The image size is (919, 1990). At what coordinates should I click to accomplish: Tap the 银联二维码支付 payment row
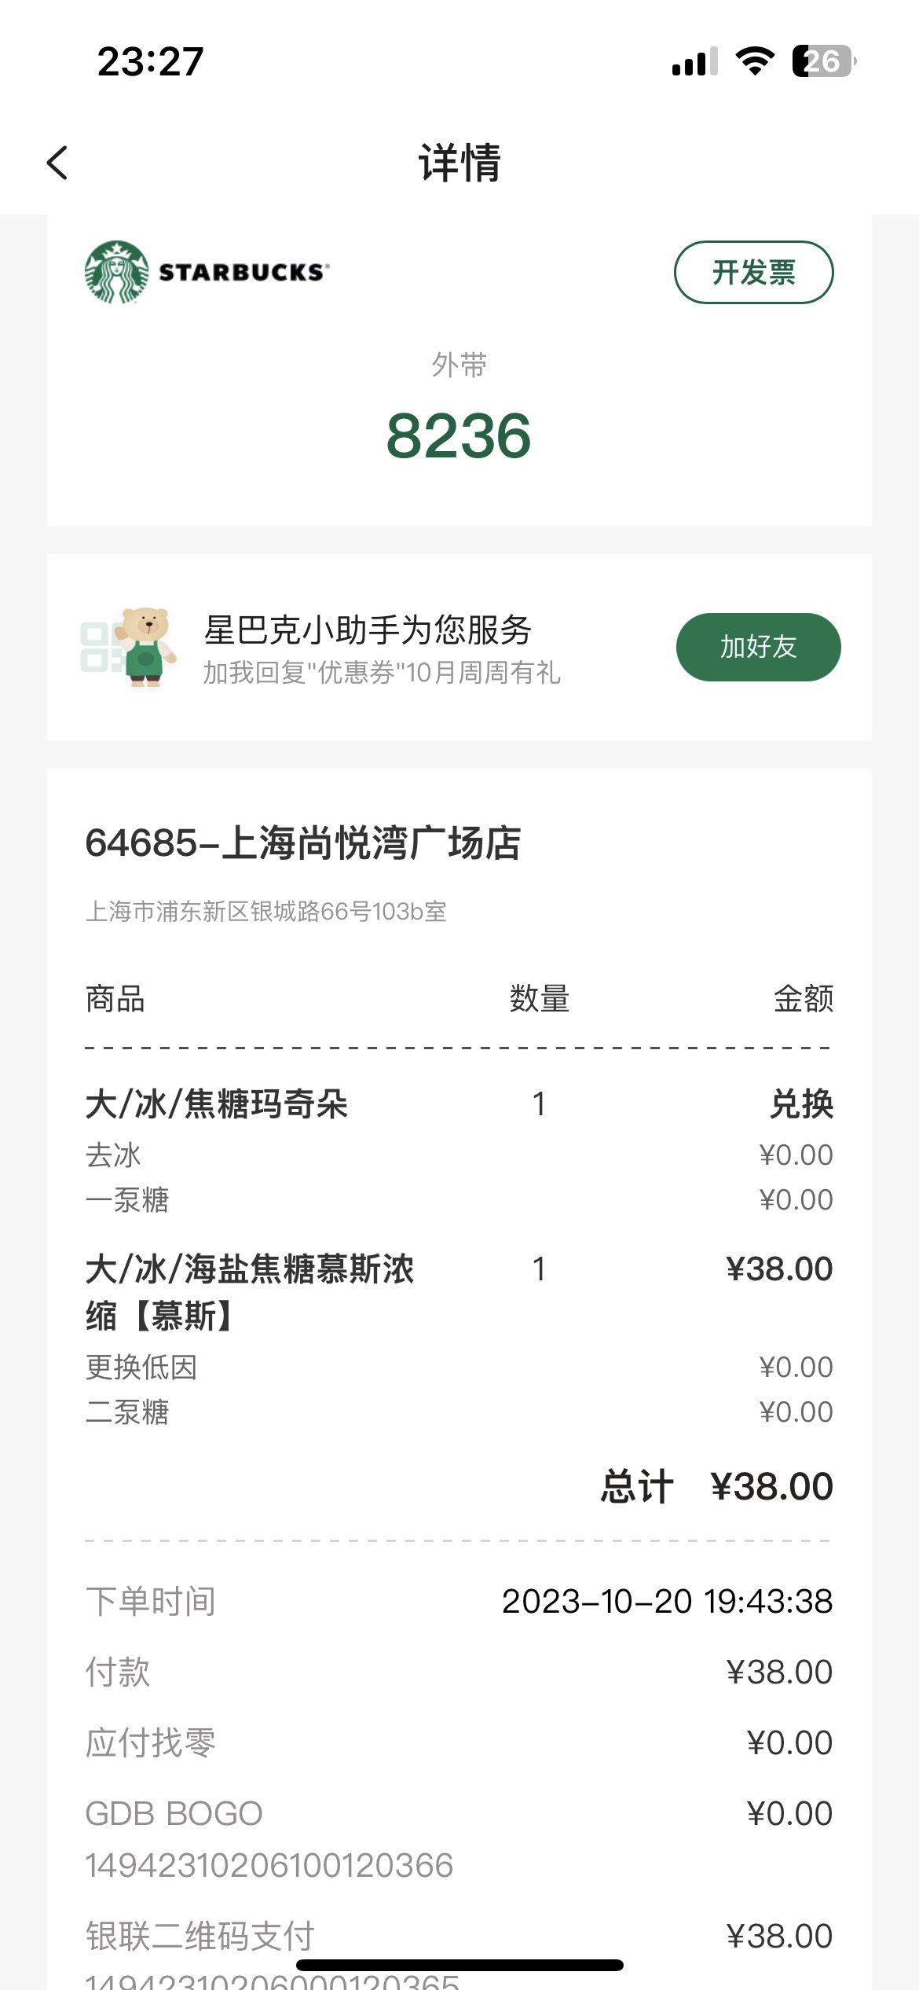point(459,1936)
